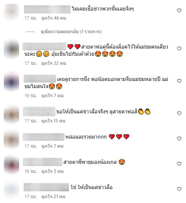Screen dimensions: 186x203
Task: Like the comment 'สายตาพี่พายุมองน้องเกล'
Action: (179, 164)
